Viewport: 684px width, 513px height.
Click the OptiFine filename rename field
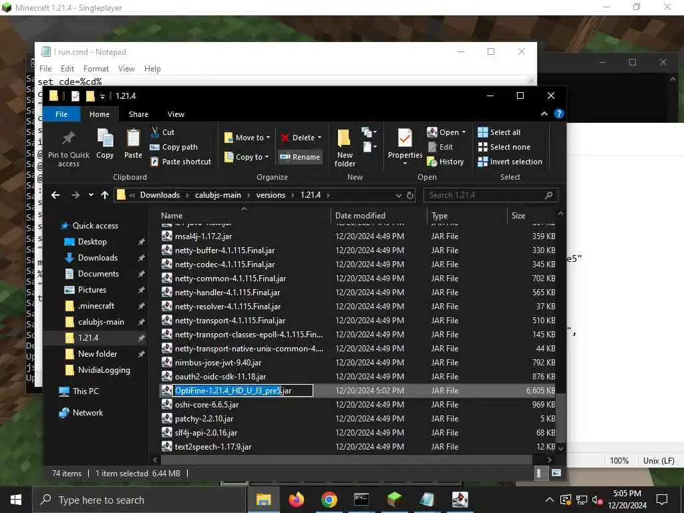243,390
